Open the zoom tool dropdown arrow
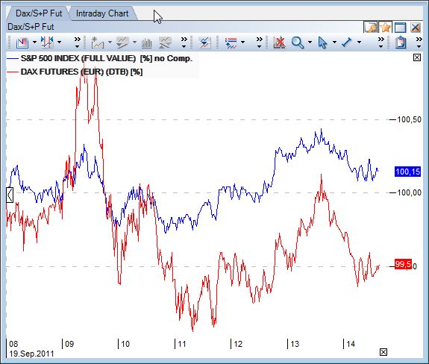 pyautogui.click(x=310, y=43)
